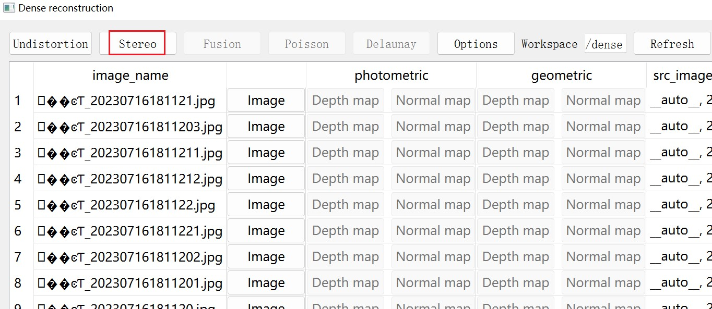
Task: Open the Options dialog
Action: tap(476, 44)
